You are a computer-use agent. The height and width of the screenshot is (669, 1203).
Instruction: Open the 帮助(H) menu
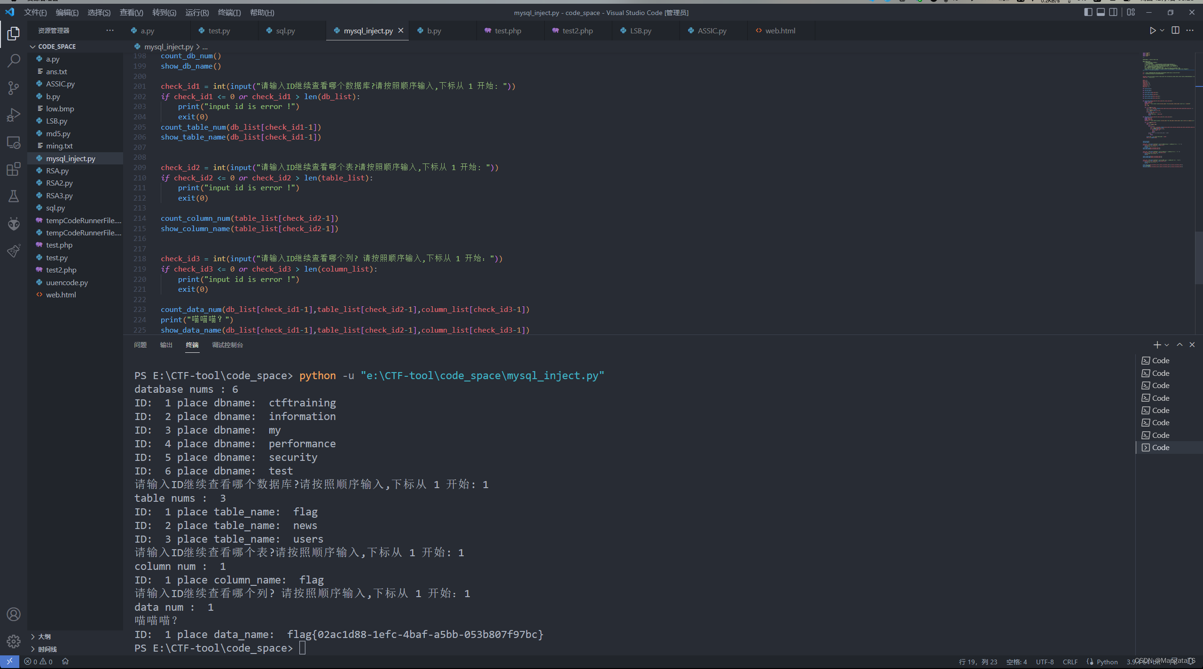coord(262,13)
